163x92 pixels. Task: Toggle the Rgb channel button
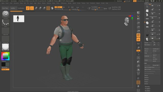point(64,7)
